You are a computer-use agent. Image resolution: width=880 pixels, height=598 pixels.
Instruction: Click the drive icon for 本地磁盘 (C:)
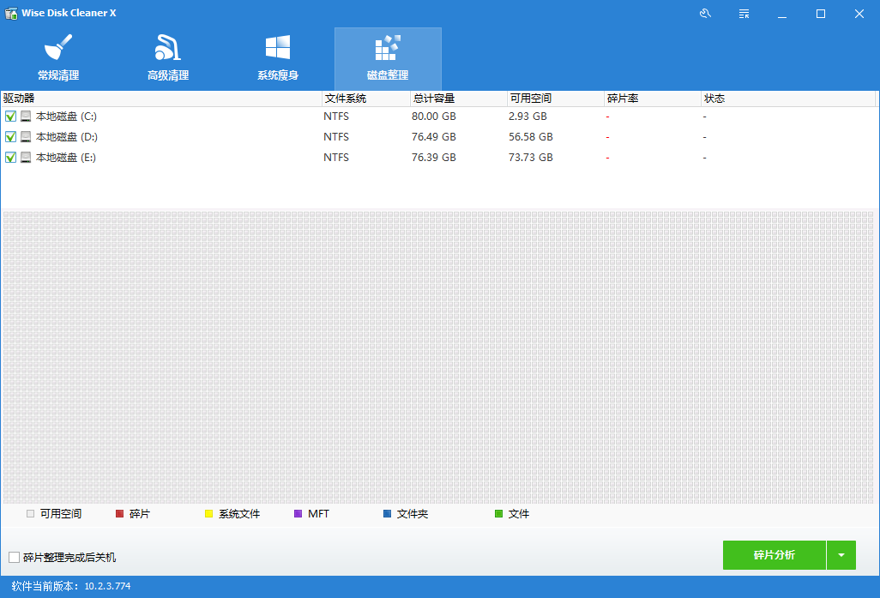click(x=27, y=117)
